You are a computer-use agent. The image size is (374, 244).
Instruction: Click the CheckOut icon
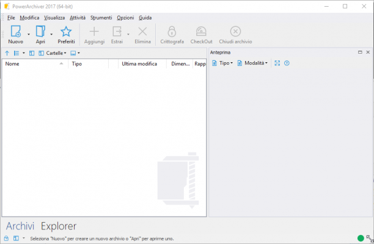pos(201,32)
